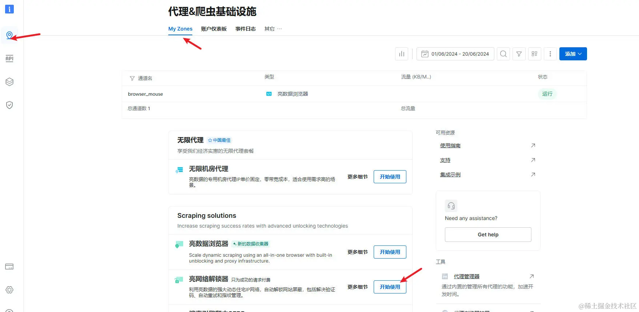Image resolution: width=639 pixels, height=312 pixels.
Task: Open the browser_mouse zone row
Action: pos(354,94)
